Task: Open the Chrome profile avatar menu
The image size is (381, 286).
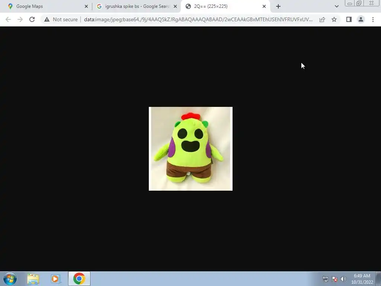Action: click(x=361, y=19)
